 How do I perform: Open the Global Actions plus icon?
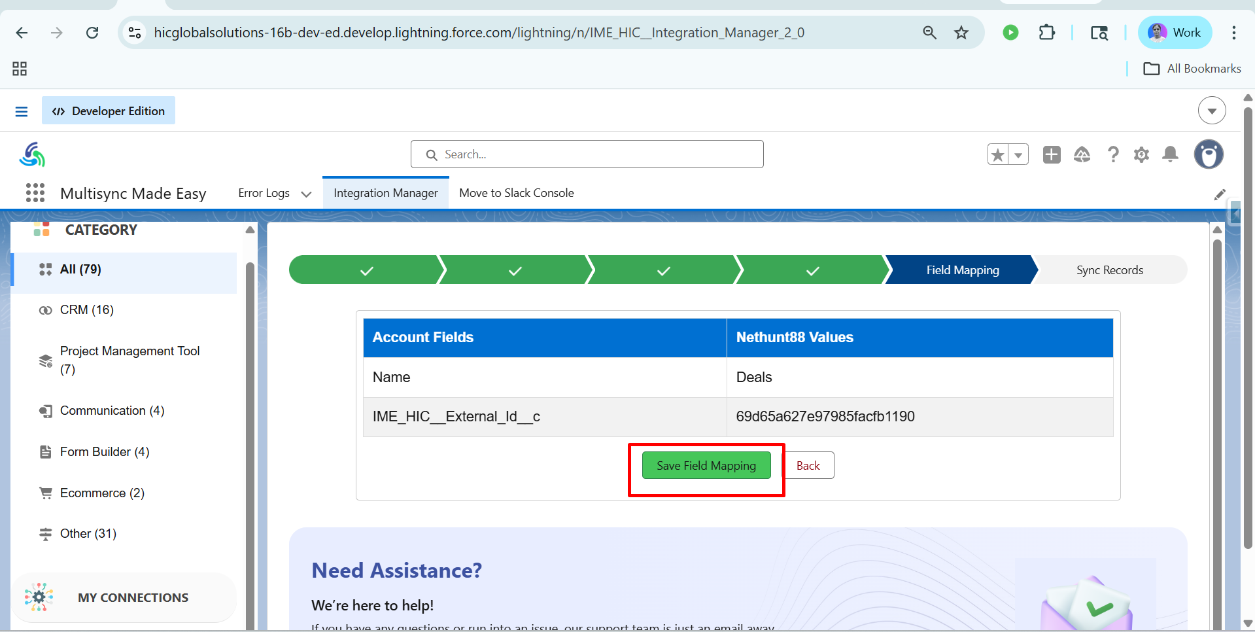point(1052,154)
